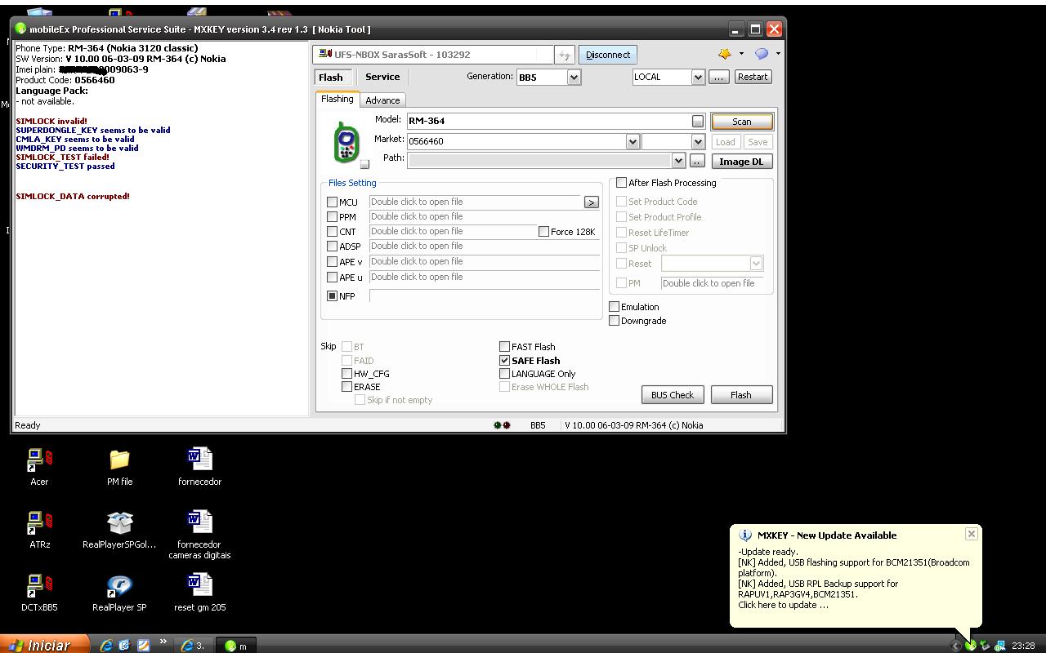Screen dimensions: 1046x653
Task: Click the Scan button
Action: point(741,122)
